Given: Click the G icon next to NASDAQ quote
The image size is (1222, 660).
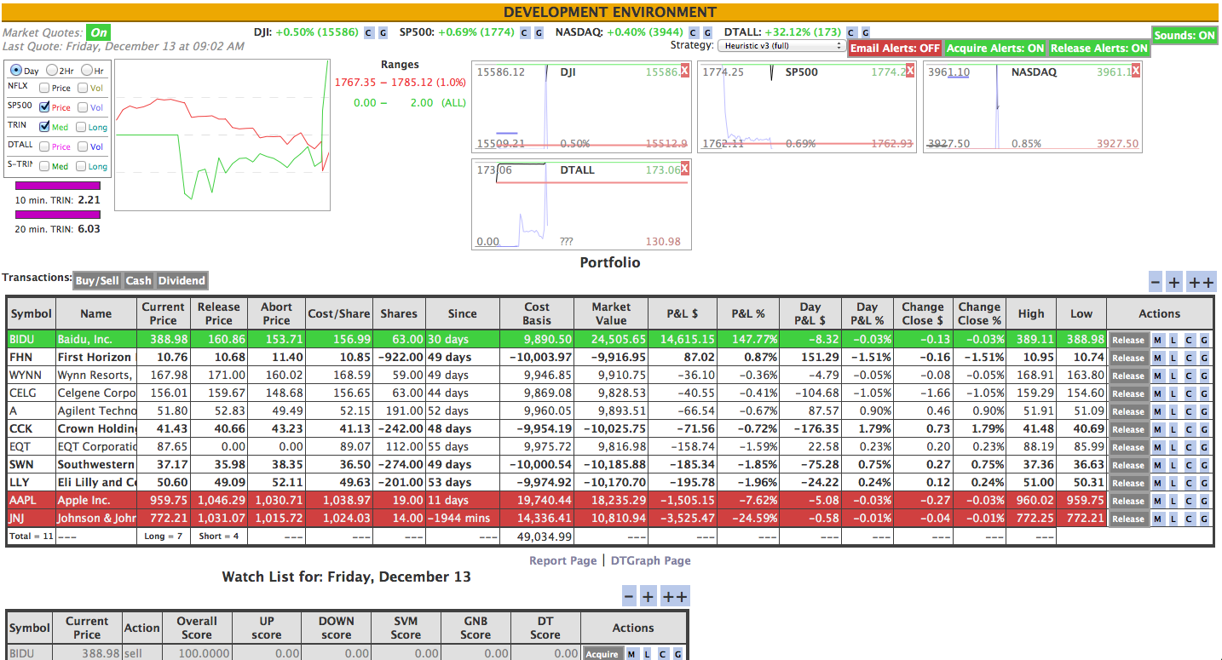Looking at the screenshot, I should click(706, 32).
